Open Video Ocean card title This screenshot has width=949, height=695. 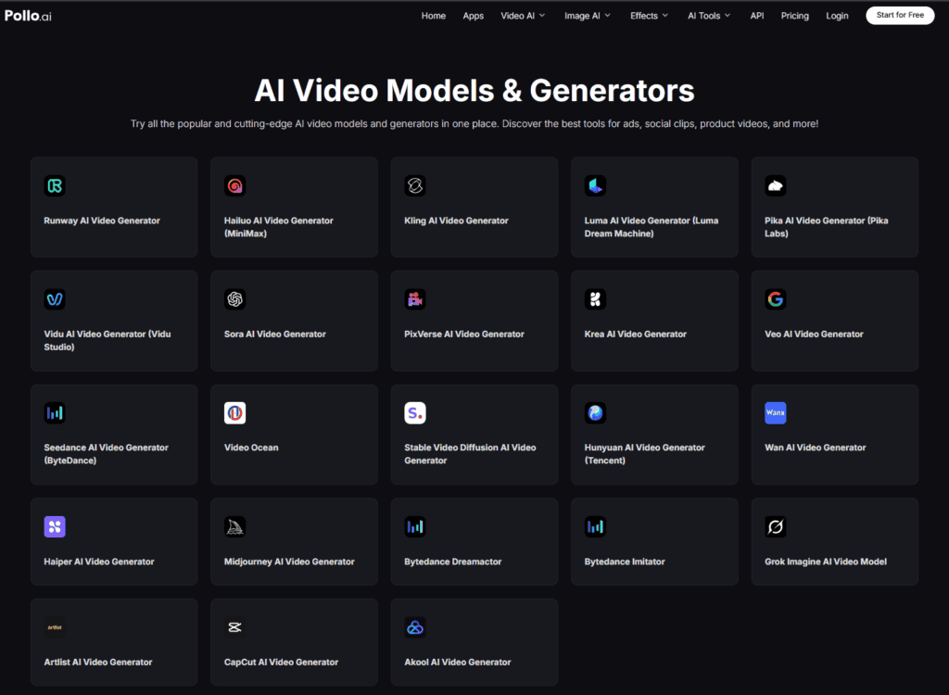251,448
